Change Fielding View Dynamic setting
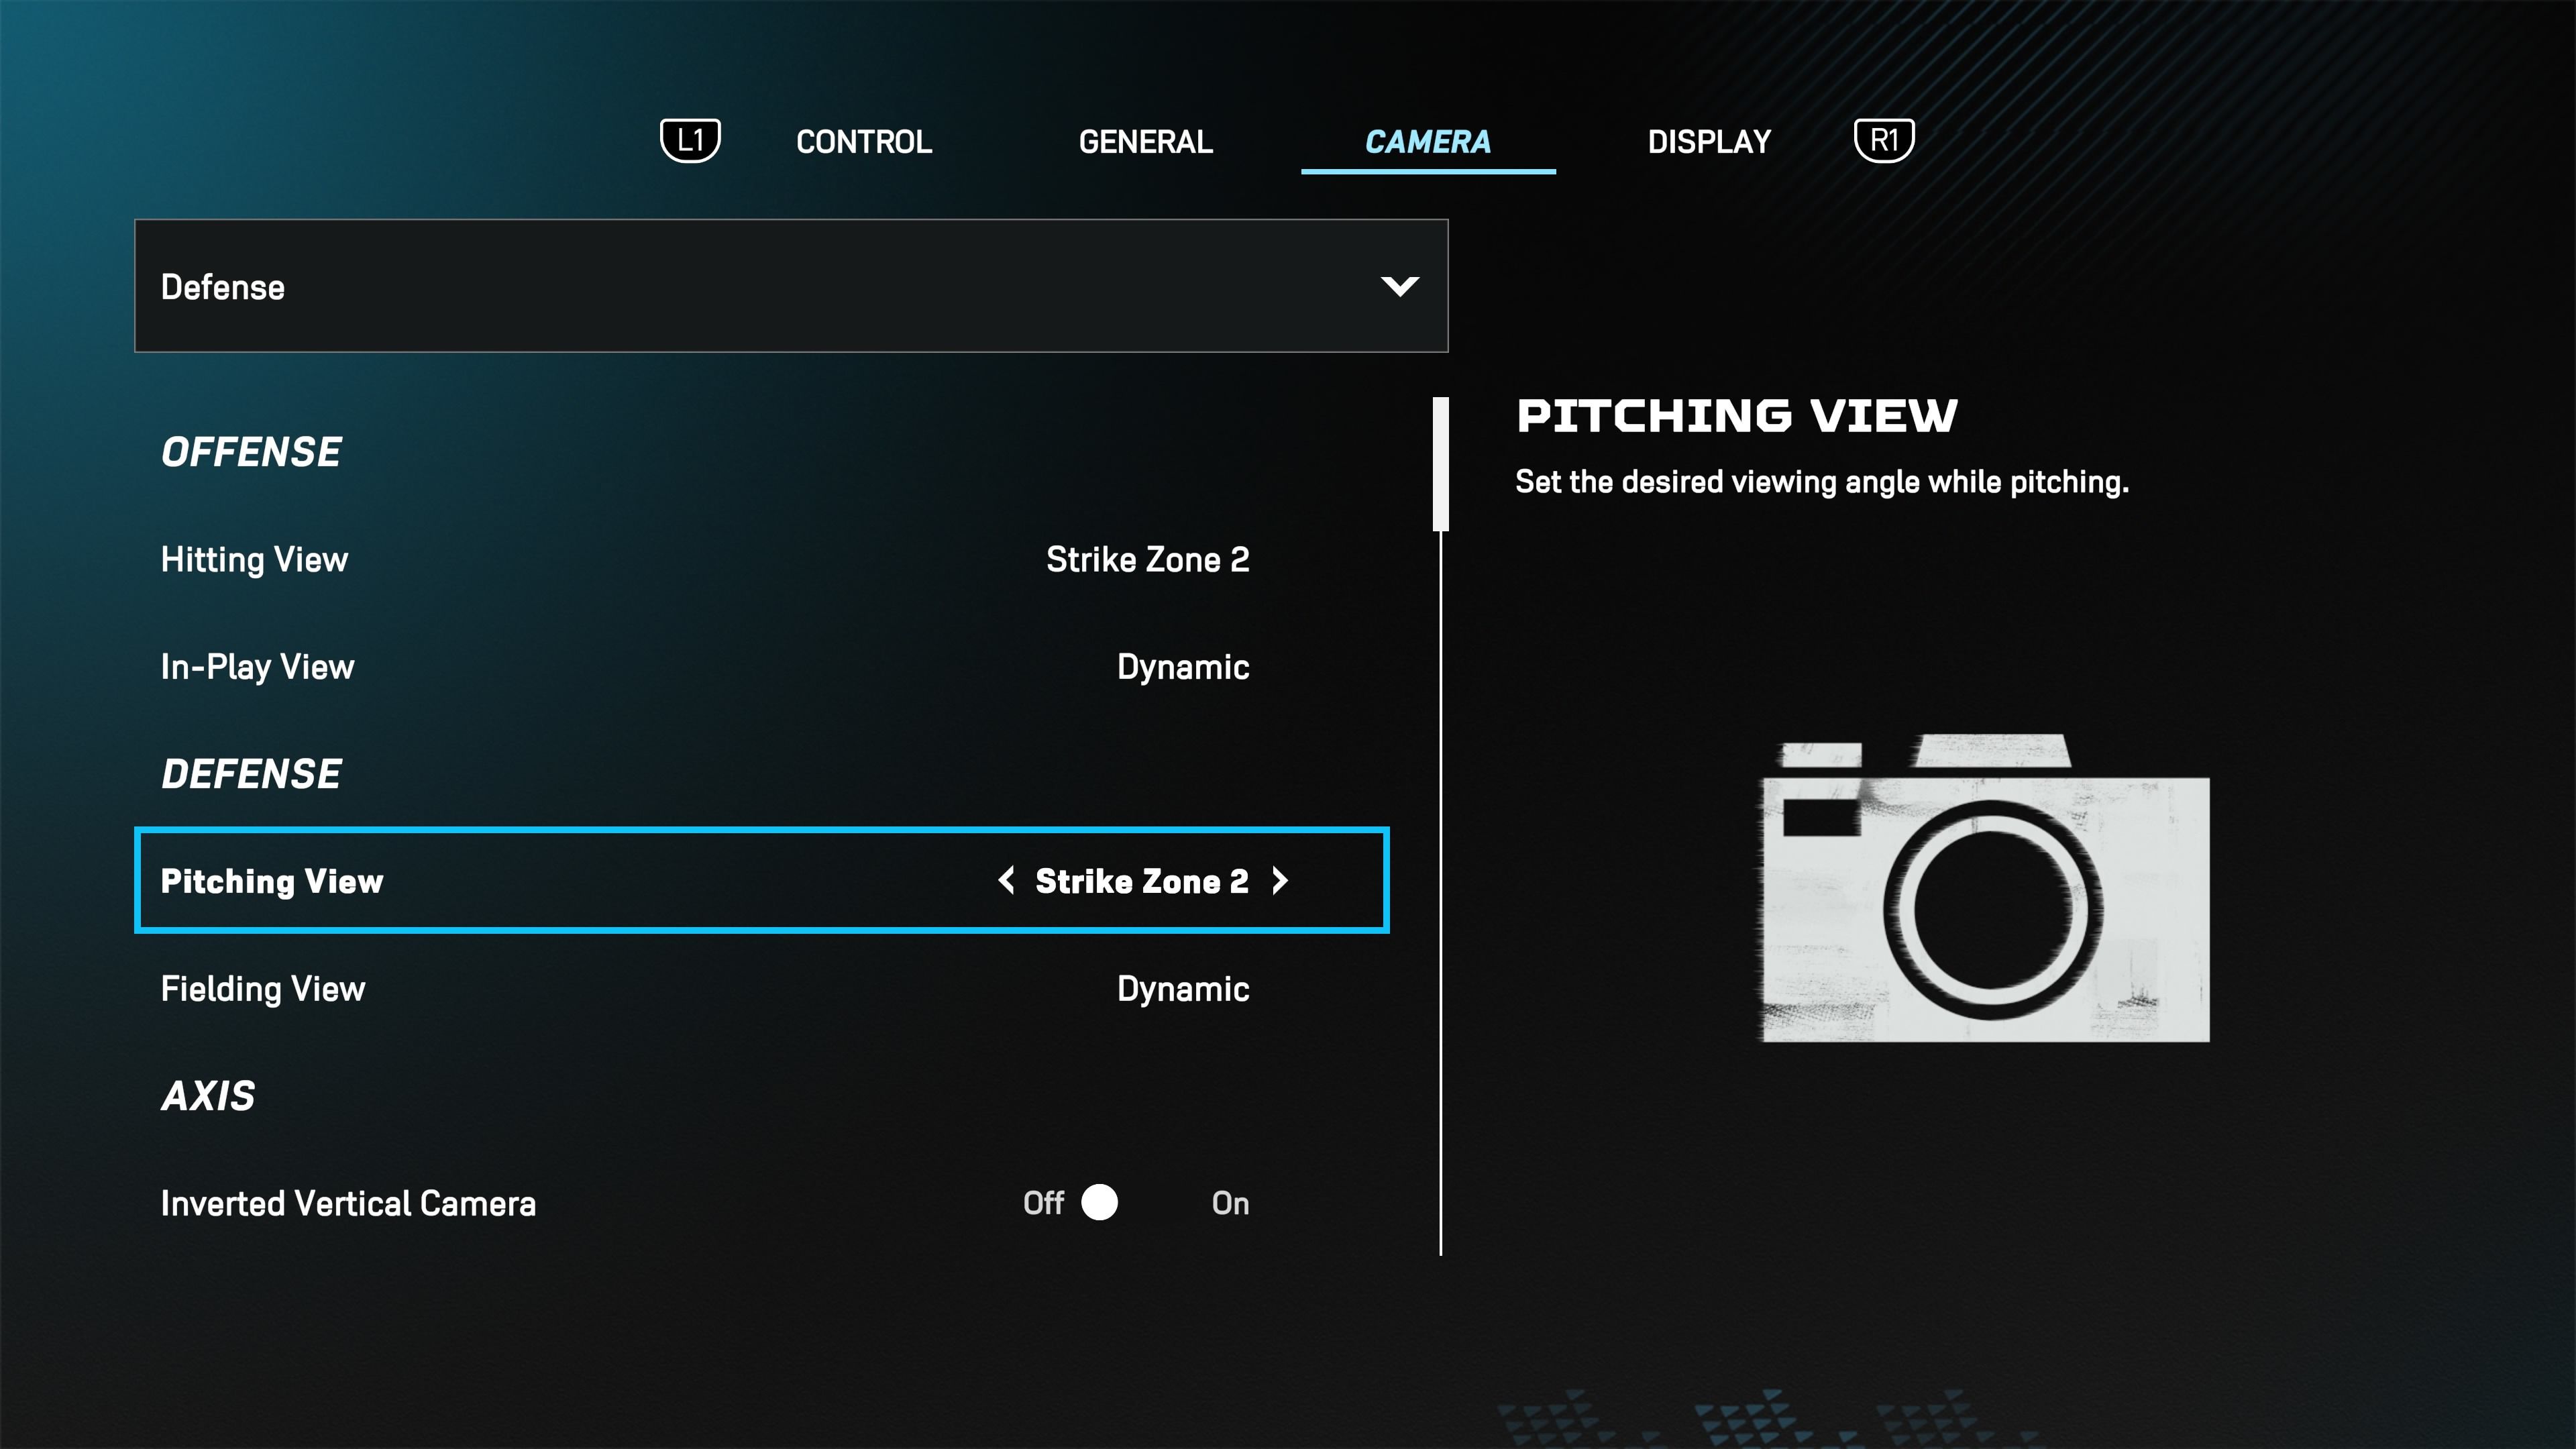This screenshot has width=2576, height=1449. [x=1183, y=987]
